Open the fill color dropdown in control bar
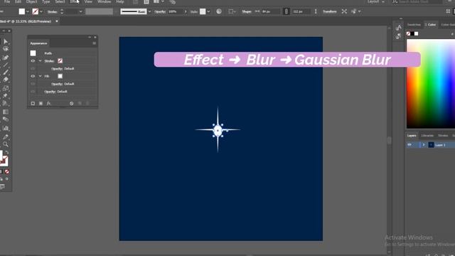The height and width of the screenshot is (256, 455). tap(28, 11)
